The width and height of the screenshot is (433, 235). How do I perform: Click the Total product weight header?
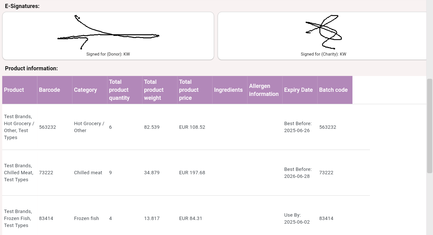pos(154,90)
